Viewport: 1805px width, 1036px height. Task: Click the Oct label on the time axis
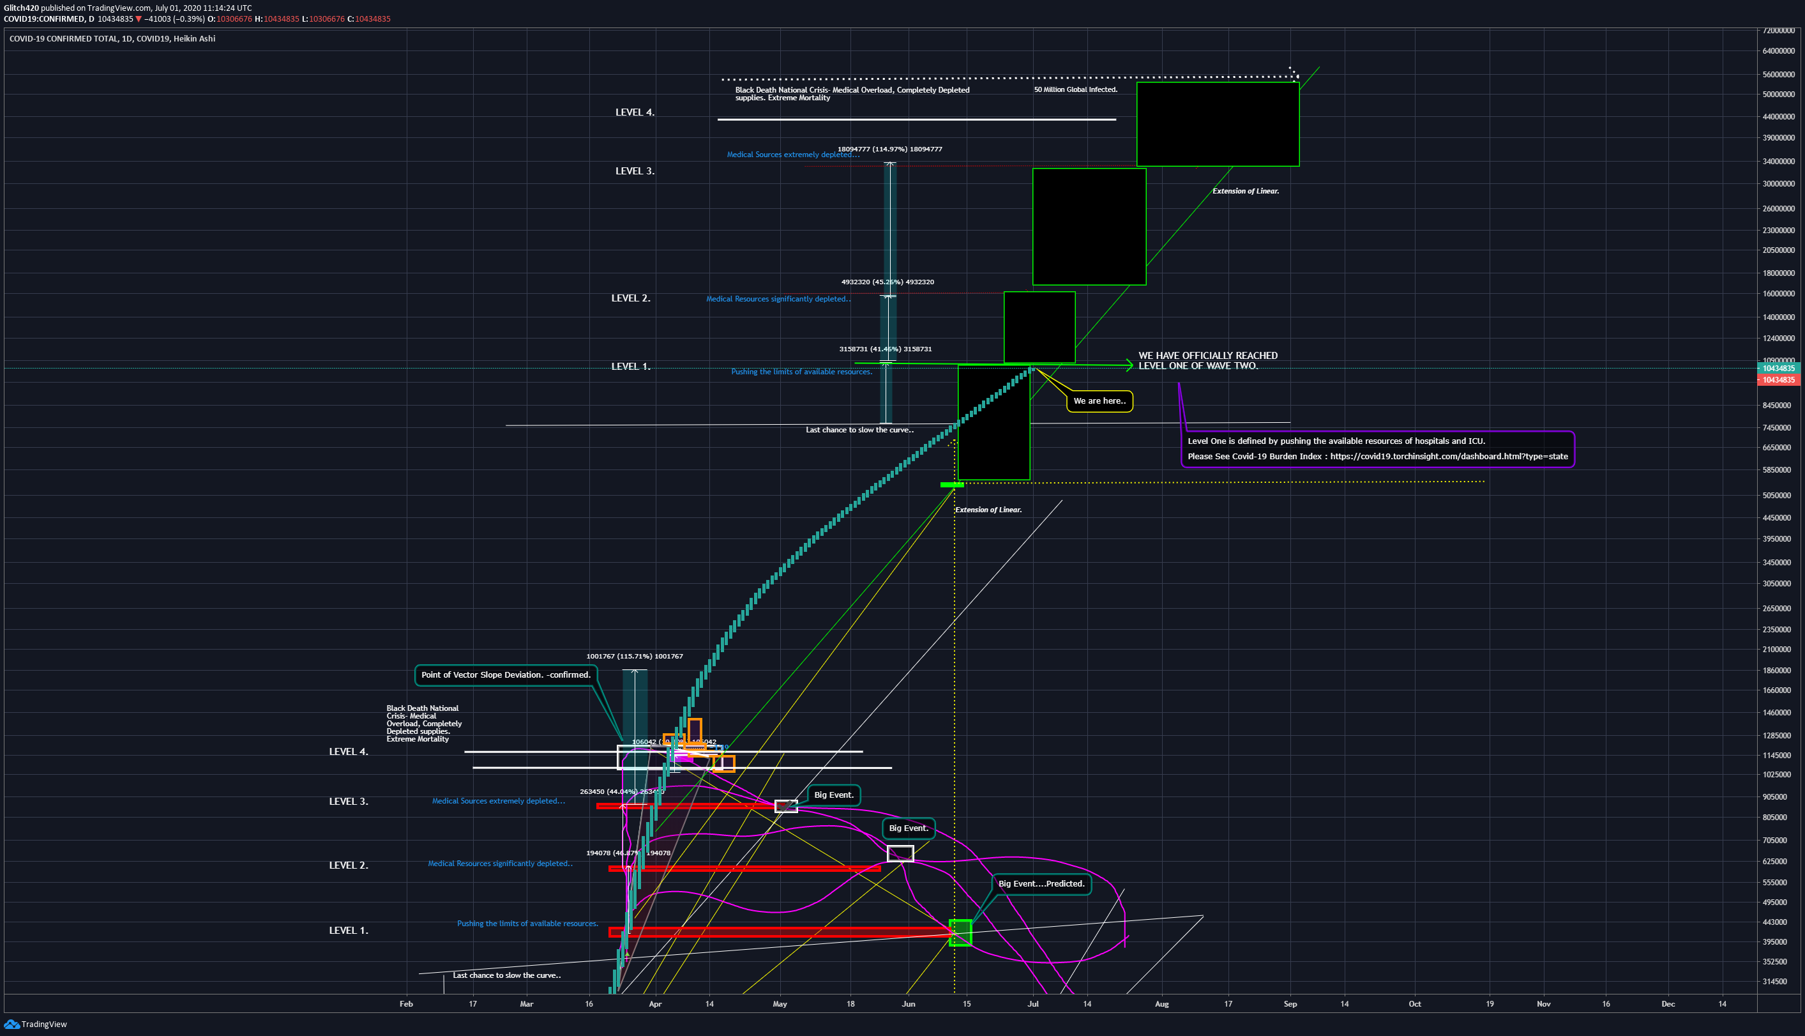1414,1004
